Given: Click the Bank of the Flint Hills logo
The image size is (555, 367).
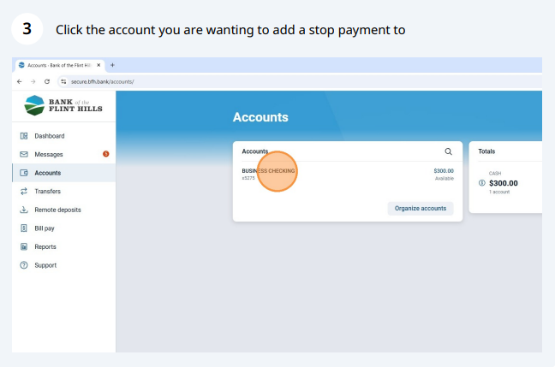Looking at the screenshot, I should click(63, 105).
